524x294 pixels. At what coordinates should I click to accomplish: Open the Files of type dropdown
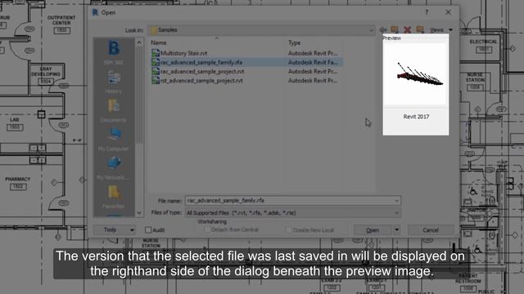[x=293, y=212]
